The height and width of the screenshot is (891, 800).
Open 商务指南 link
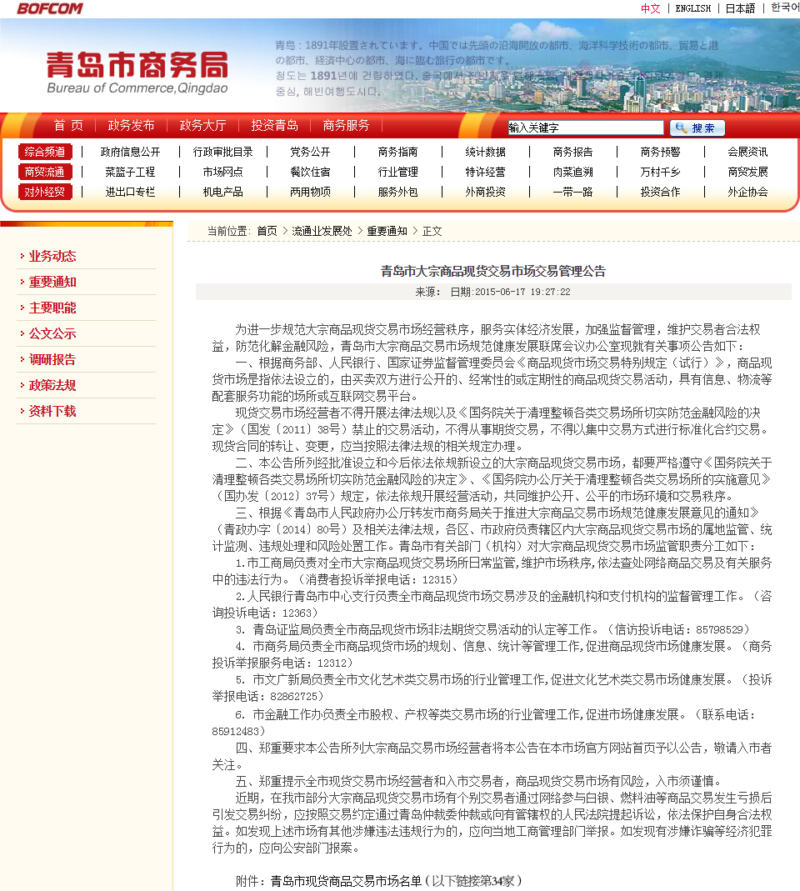pos(397,152)
